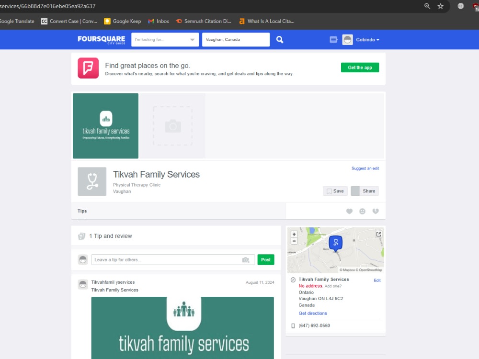Rate venue with the neutral face icon
The width and height of the screenshot is (479, 359).
pos(362,211)
